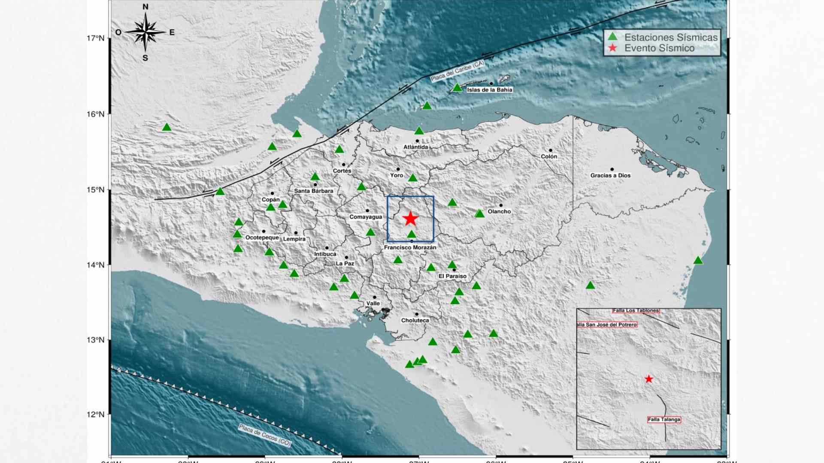This screenshot has width=824, height=463.
Task: Select the Evento Sísmico legend text
Action: [x=659, y=48]
